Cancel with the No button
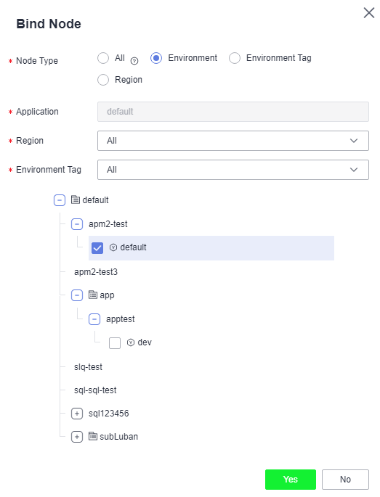 (x=345, y=480)
